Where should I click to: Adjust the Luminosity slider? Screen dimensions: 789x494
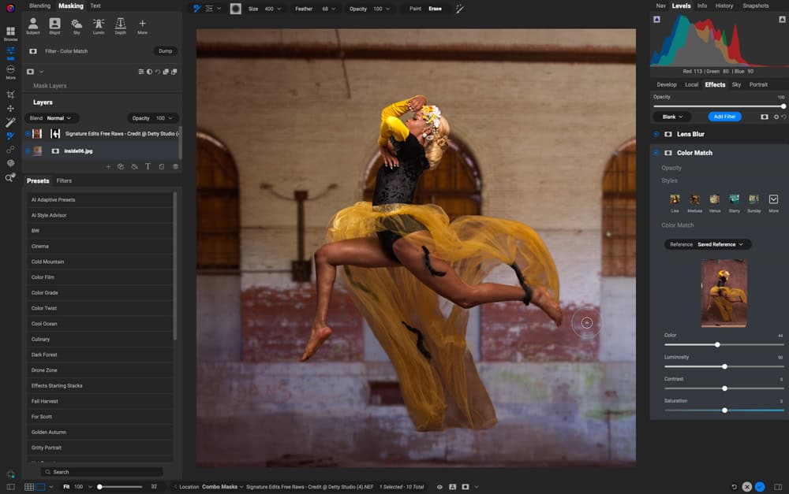coord(724,366)
